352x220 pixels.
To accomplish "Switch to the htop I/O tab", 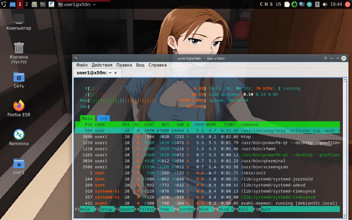I will pyautogui.click(x=103, y=118).
